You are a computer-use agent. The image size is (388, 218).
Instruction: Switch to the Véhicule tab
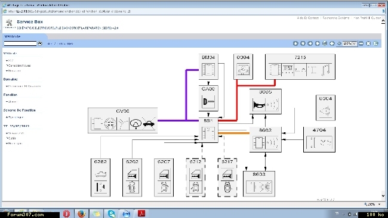(x=13, y=36)
